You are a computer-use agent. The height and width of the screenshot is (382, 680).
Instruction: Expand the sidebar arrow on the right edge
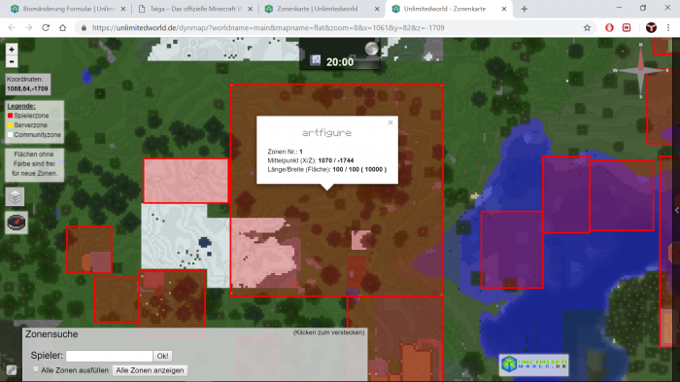(677, 210)
